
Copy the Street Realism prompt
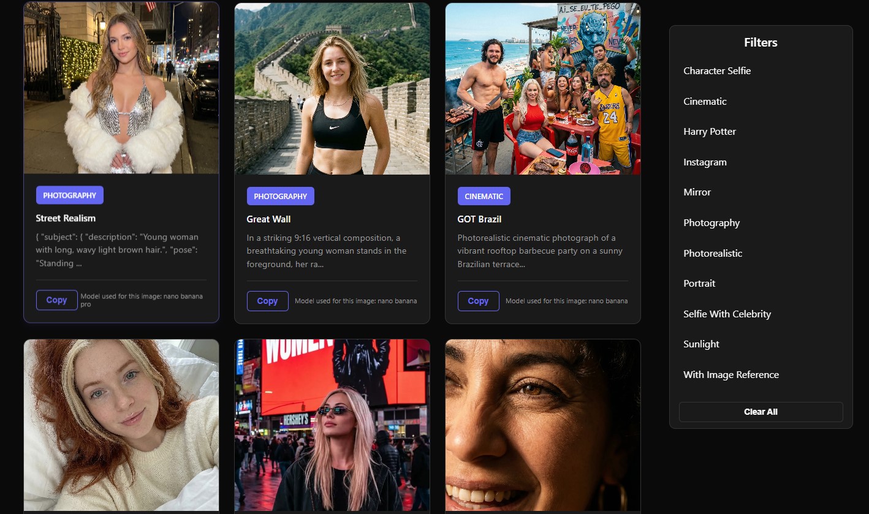[56, 300]
